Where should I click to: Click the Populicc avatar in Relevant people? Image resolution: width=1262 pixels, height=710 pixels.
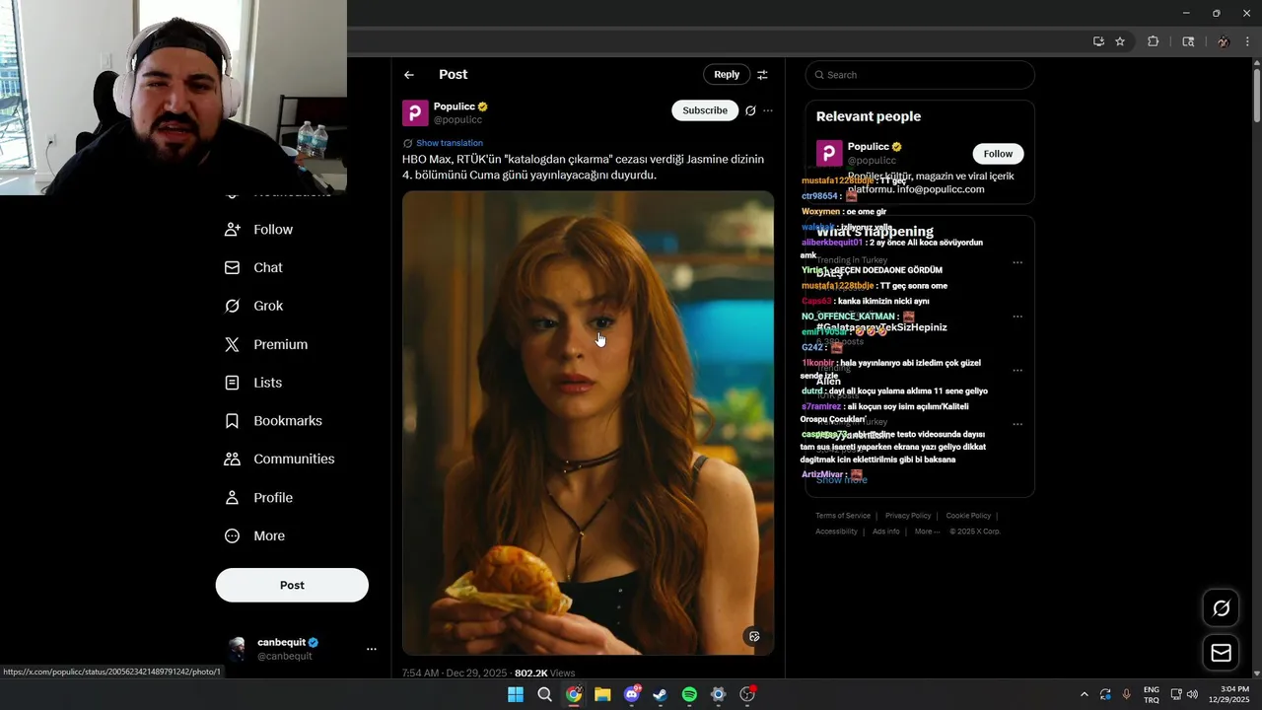[829, 153]
